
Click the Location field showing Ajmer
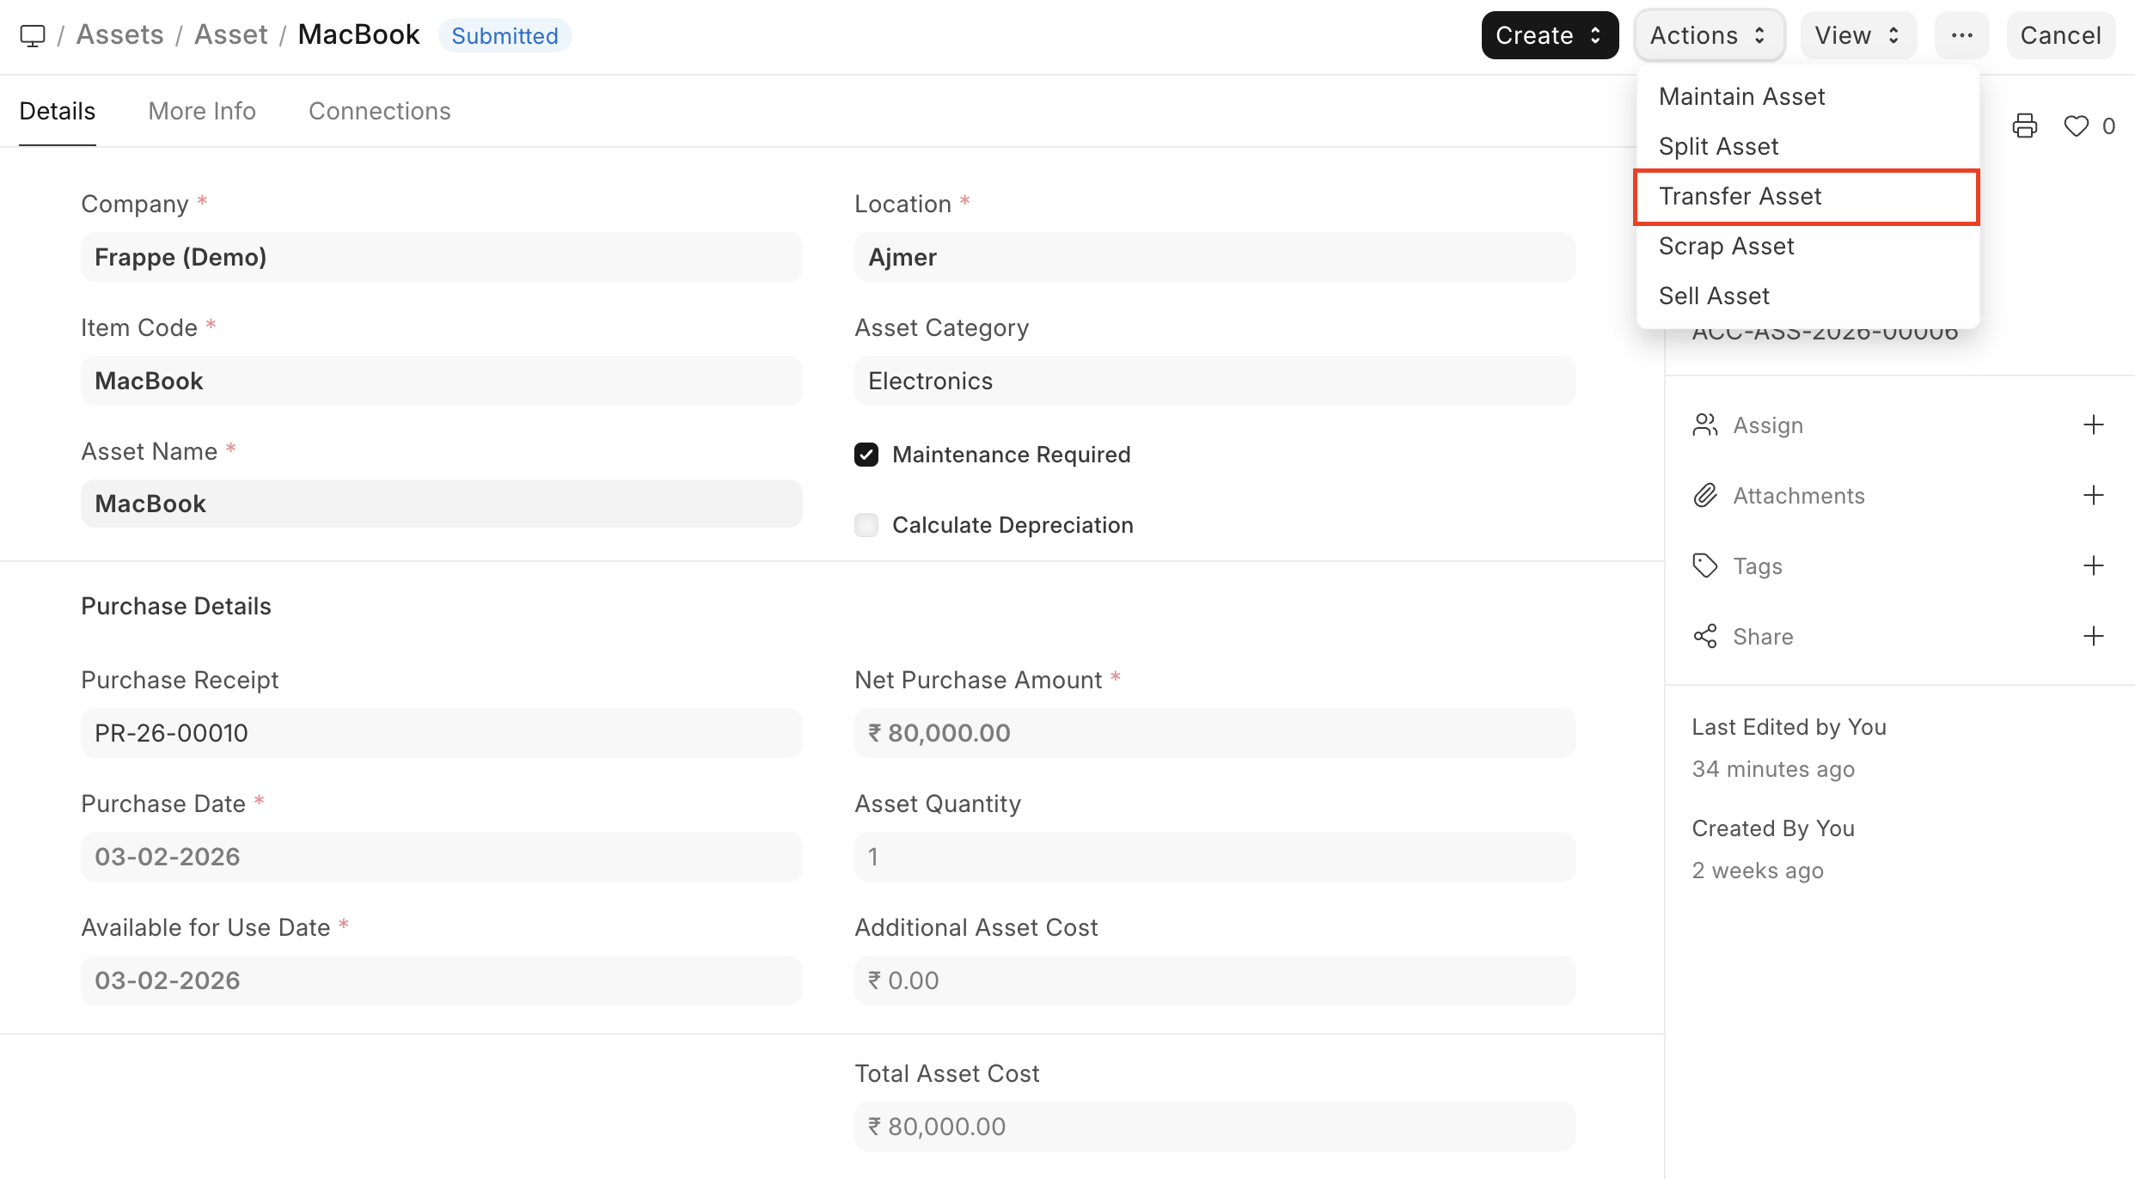[1215, 257]
